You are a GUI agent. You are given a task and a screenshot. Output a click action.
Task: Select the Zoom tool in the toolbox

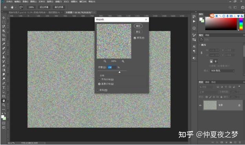(4, 105)
